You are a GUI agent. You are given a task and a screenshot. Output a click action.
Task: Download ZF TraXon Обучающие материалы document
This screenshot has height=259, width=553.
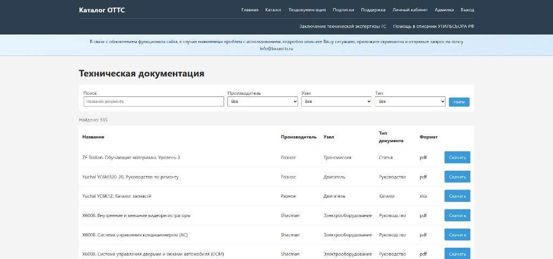coord(457,157)
